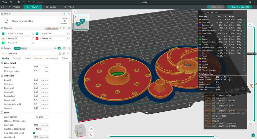This screenshot has height=139, width=257.
Task: Toggle advanced mode switch in Process
Action: (x=59, y=48)
